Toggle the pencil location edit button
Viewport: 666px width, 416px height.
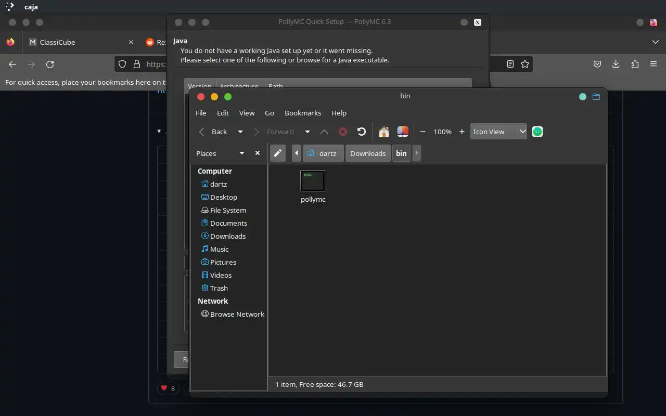click(x=278, y=153)
